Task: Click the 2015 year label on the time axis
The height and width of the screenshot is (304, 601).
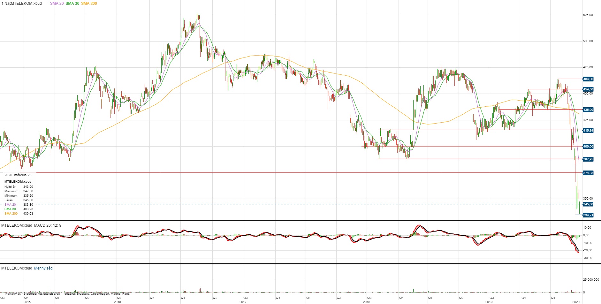Action: point(27,302)
